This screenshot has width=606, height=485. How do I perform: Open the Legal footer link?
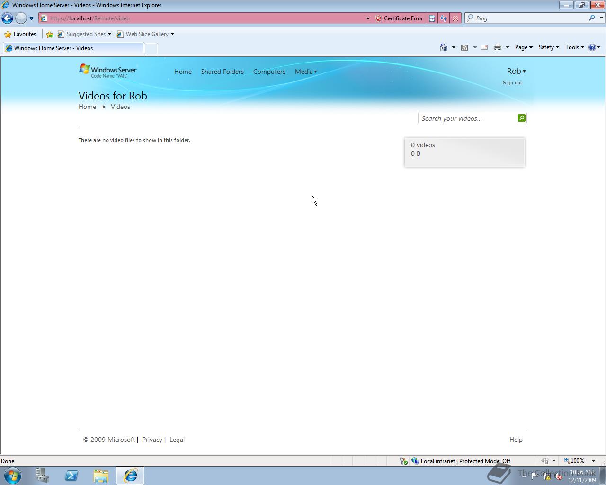coord(177,440)
